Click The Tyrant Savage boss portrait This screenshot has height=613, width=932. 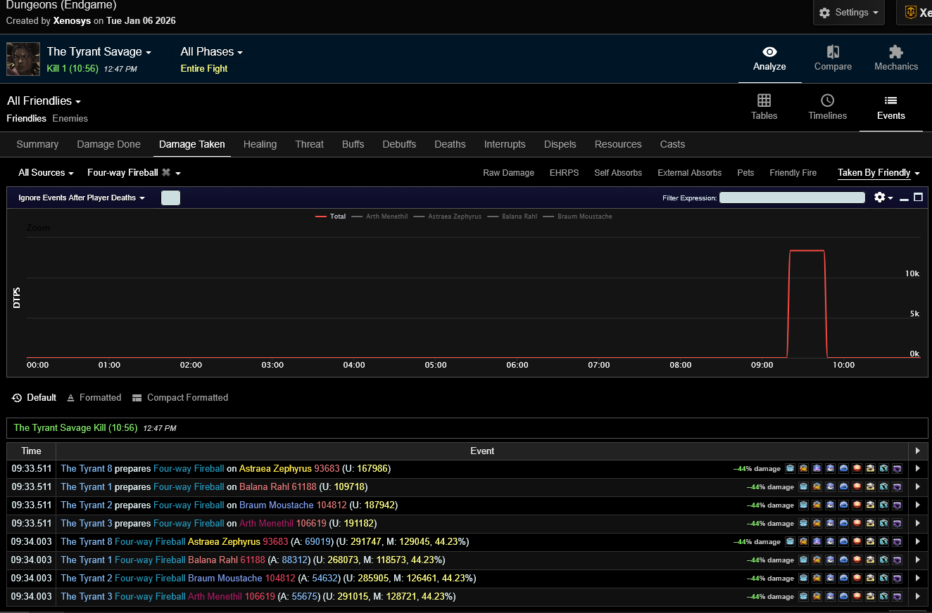click(x=23, y=59)
